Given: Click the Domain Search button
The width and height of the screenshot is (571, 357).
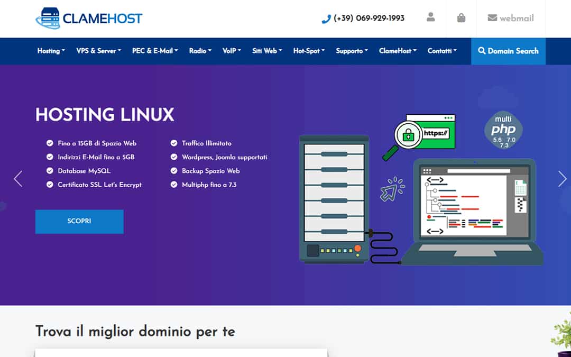Looking at the screenshot, I should tap(508, 51).
